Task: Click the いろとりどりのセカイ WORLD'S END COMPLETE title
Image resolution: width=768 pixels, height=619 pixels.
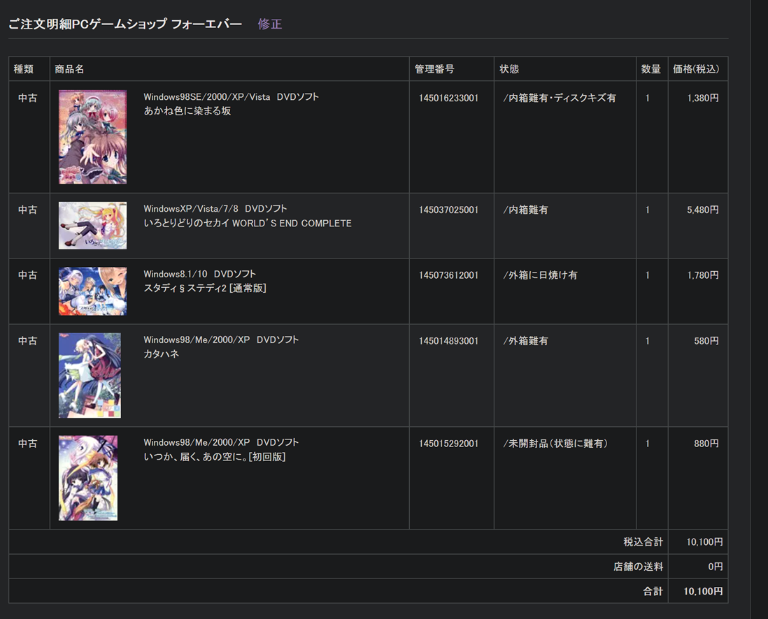Action: (248, 224)
